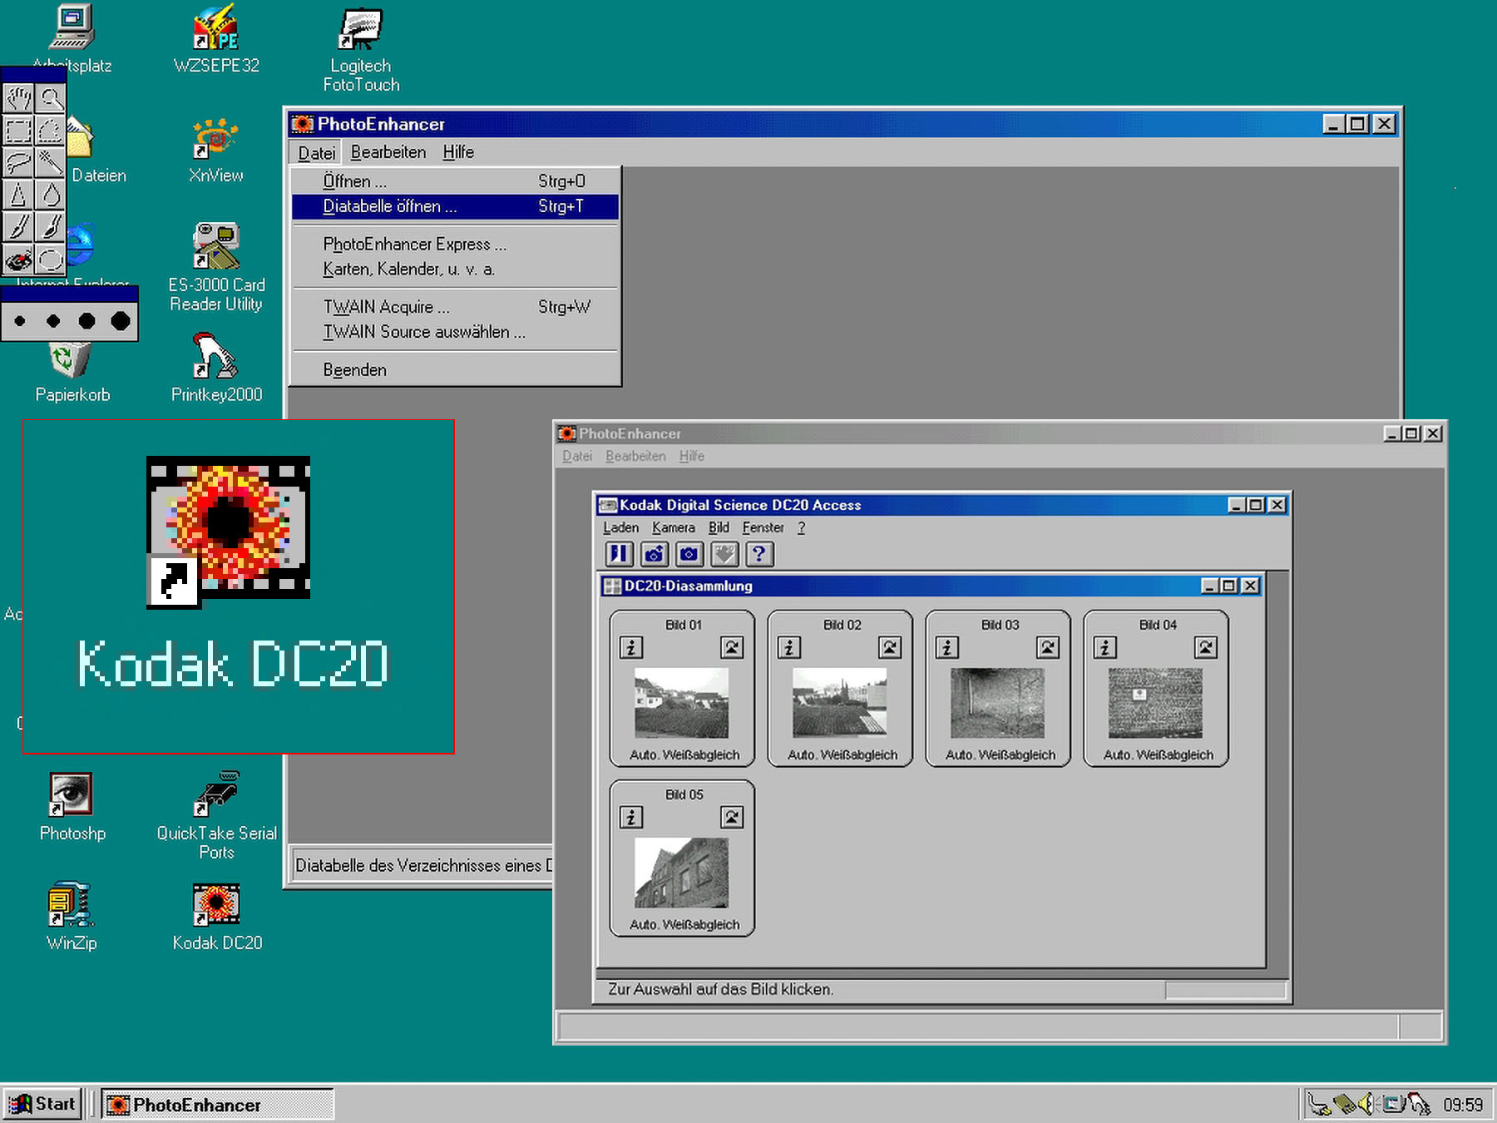Select the sharpen triangle tool
The width and height of the screenshot is (1497, 1123).
pos(18,194)
